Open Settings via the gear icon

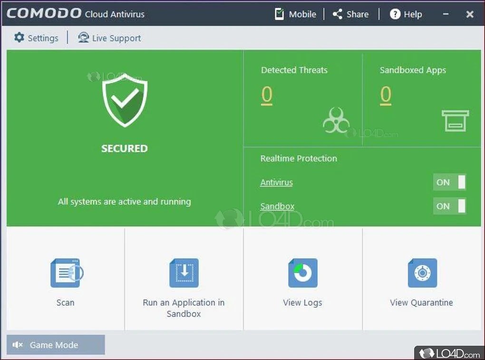[19, 38]
